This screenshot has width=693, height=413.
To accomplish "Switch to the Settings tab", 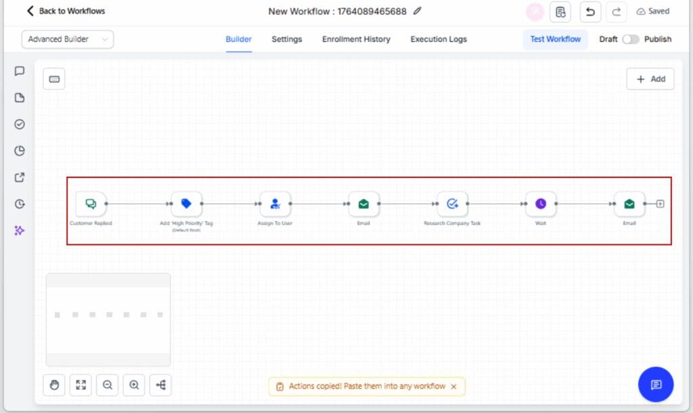I will [286, 39].
